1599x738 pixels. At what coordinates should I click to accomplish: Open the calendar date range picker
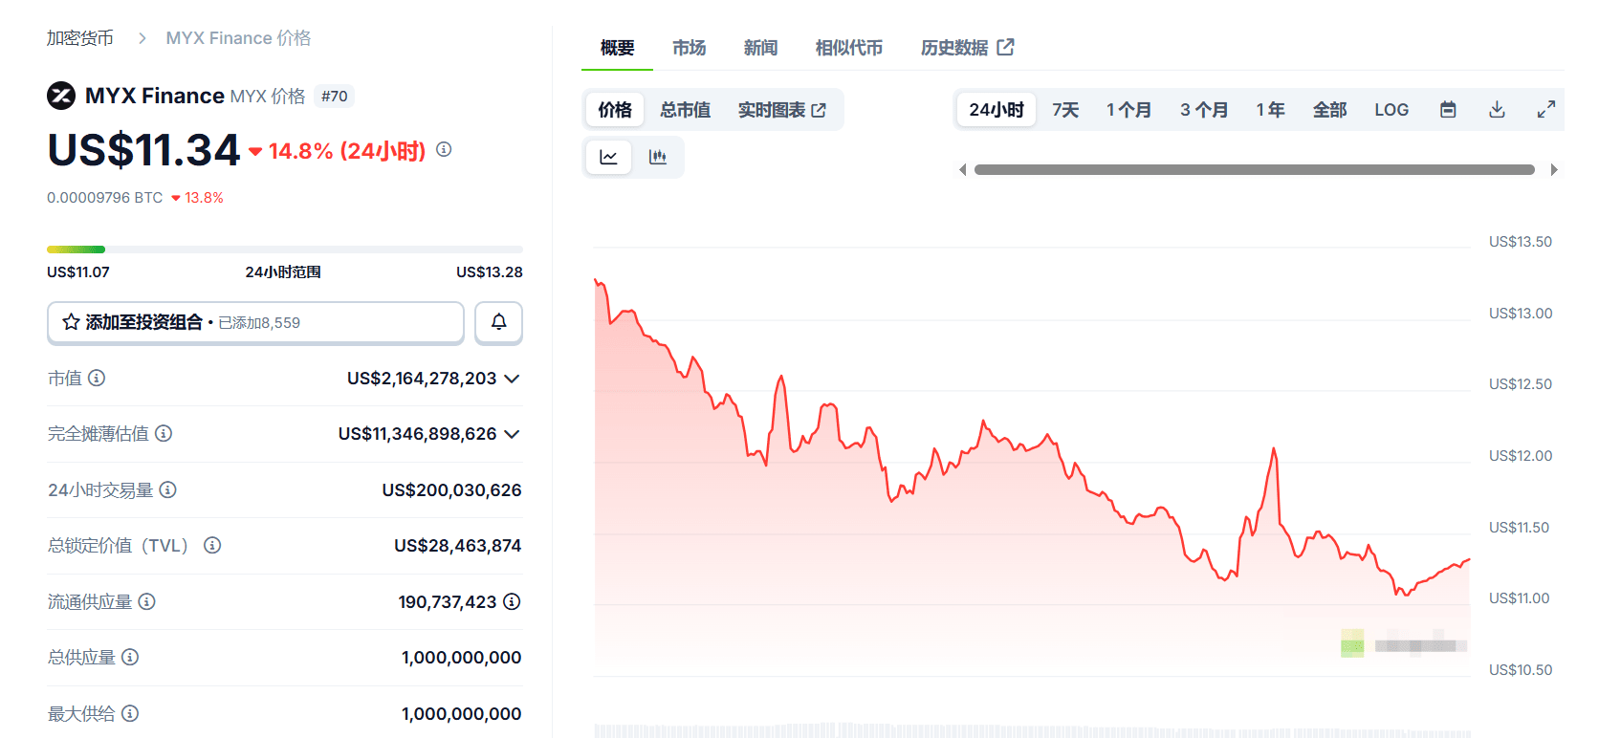(1448, 110)
